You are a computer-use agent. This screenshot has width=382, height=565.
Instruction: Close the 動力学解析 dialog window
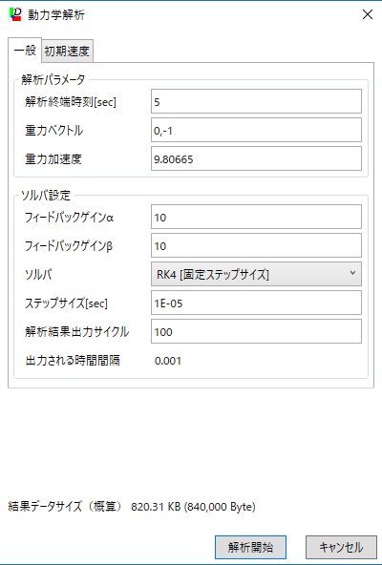(x=368, y=14)
